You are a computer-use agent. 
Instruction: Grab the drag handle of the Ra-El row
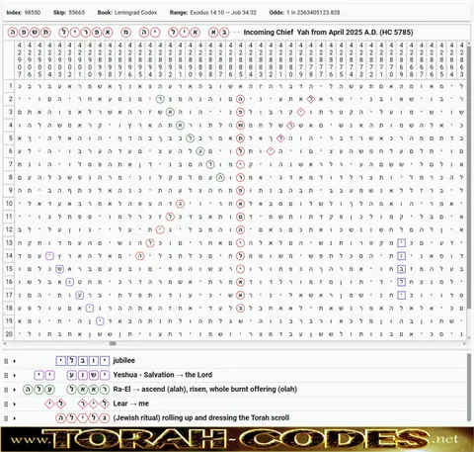tap(6, 390)
